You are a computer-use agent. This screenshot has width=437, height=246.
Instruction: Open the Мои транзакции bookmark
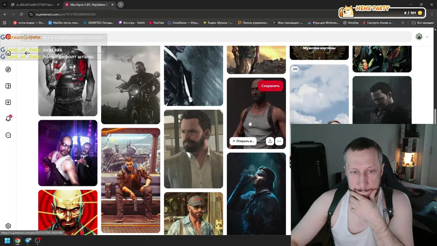coord(288,23)
